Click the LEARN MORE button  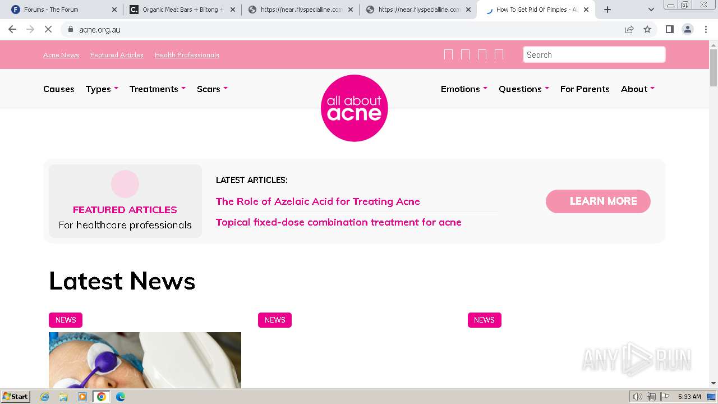coord(598,201)
